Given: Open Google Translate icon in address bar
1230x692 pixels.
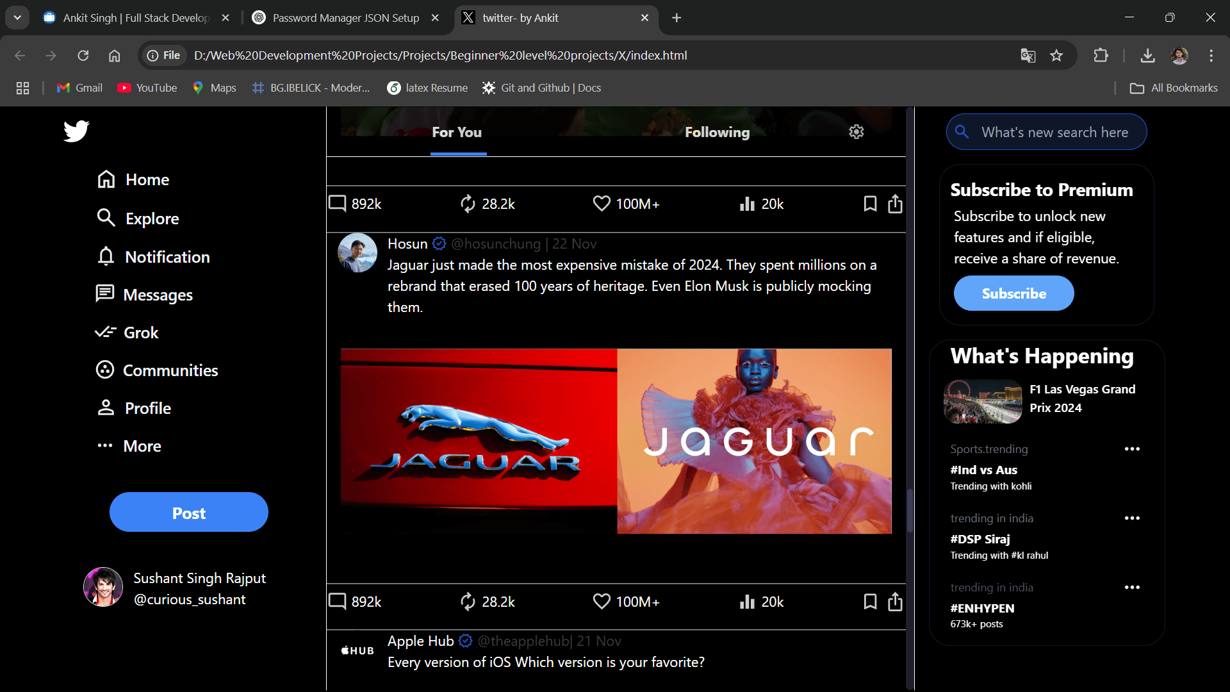Looking at the screenshot, I should (1028, 56).
